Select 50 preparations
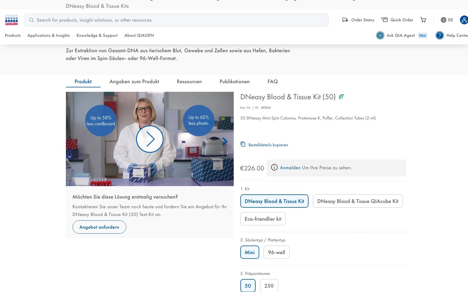Viewport: 468px width, 292px height. (x=248, y=286)
